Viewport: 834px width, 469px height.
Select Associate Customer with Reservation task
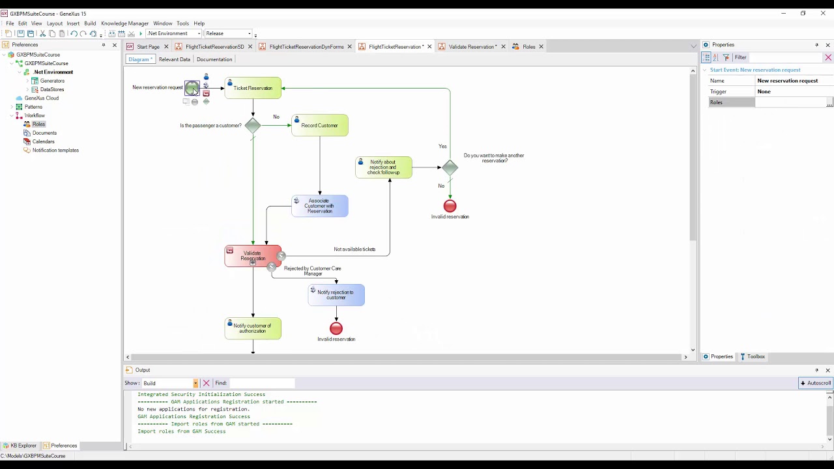click(320, 206)
